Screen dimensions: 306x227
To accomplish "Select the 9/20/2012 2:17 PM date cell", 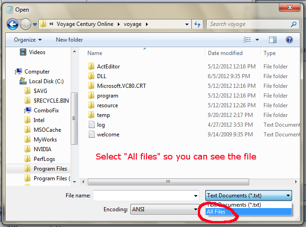I will [230, 115].
